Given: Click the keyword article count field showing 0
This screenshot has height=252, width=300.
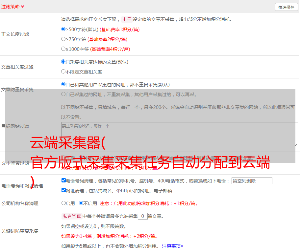Looking at the screenshot, I should click(142, 216).
